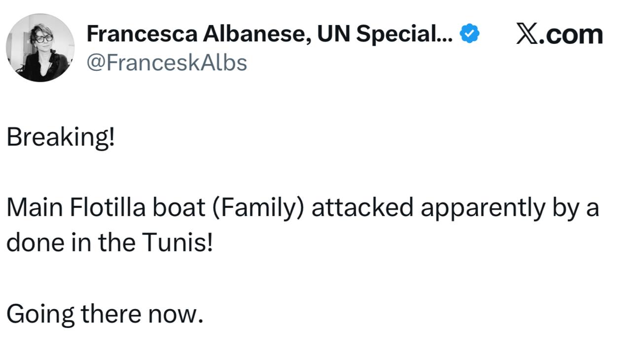Click the "Going there now." sentence

tap(105, 314)
